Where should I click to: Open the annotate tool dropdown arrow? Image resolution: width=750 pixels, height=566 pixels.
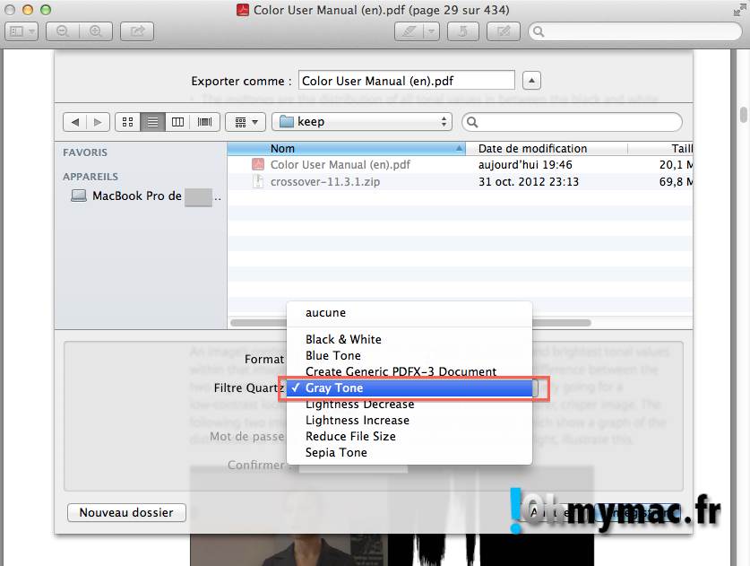pos(431,31)
